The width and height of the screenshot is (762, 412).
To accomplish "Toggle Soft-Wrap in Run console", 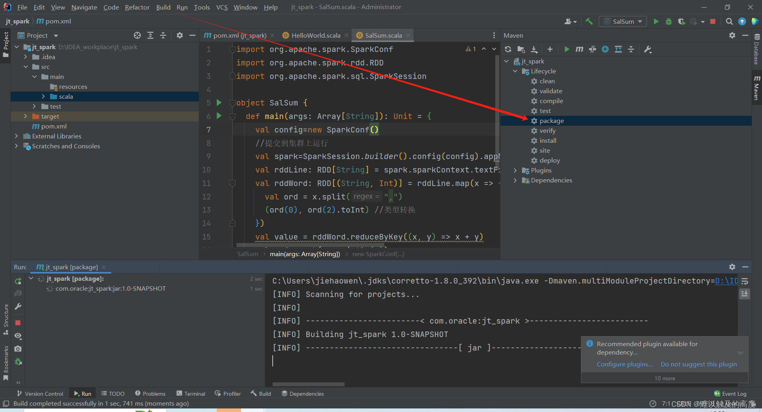I will (x=745, y=281).
